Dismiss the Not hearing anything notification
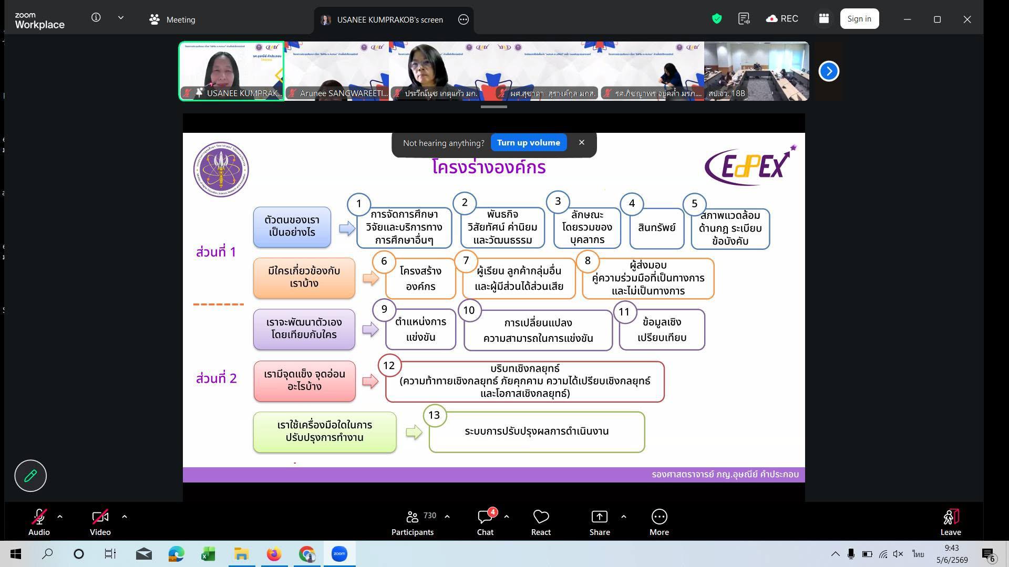Screen dimensions: 1009x567 tap(581, 142)
